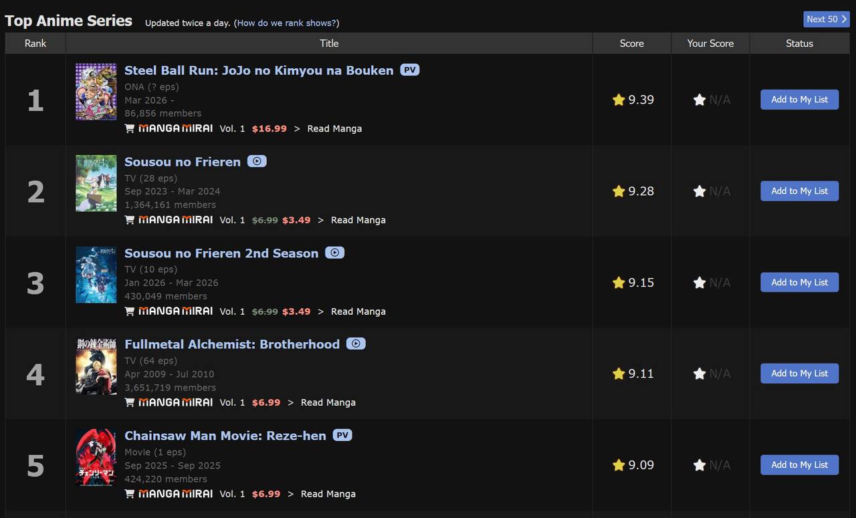Click the Score column header
The width and height of the screenshot is (856, 518).
[x=631, y=43]
